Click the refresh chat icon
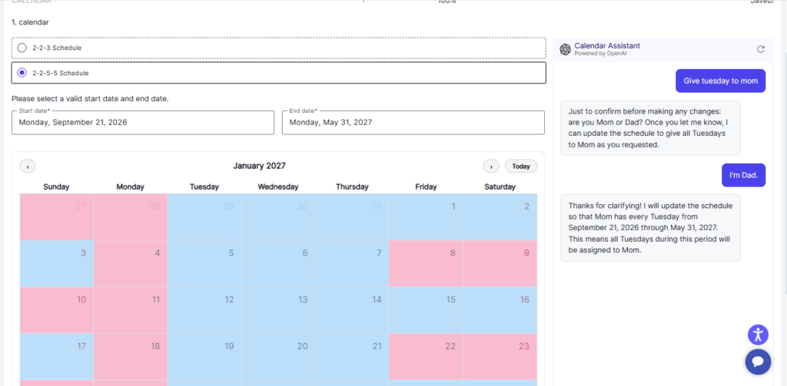787x386 pixels. pyautogui.click(x=760, y=49)
